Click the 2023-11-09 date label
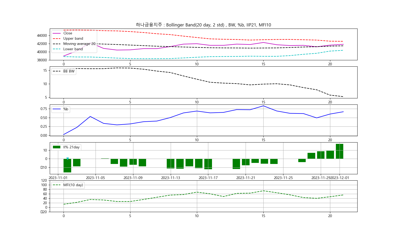The width and height of the screenshot is (397, 238). click(x=133, y=178)
